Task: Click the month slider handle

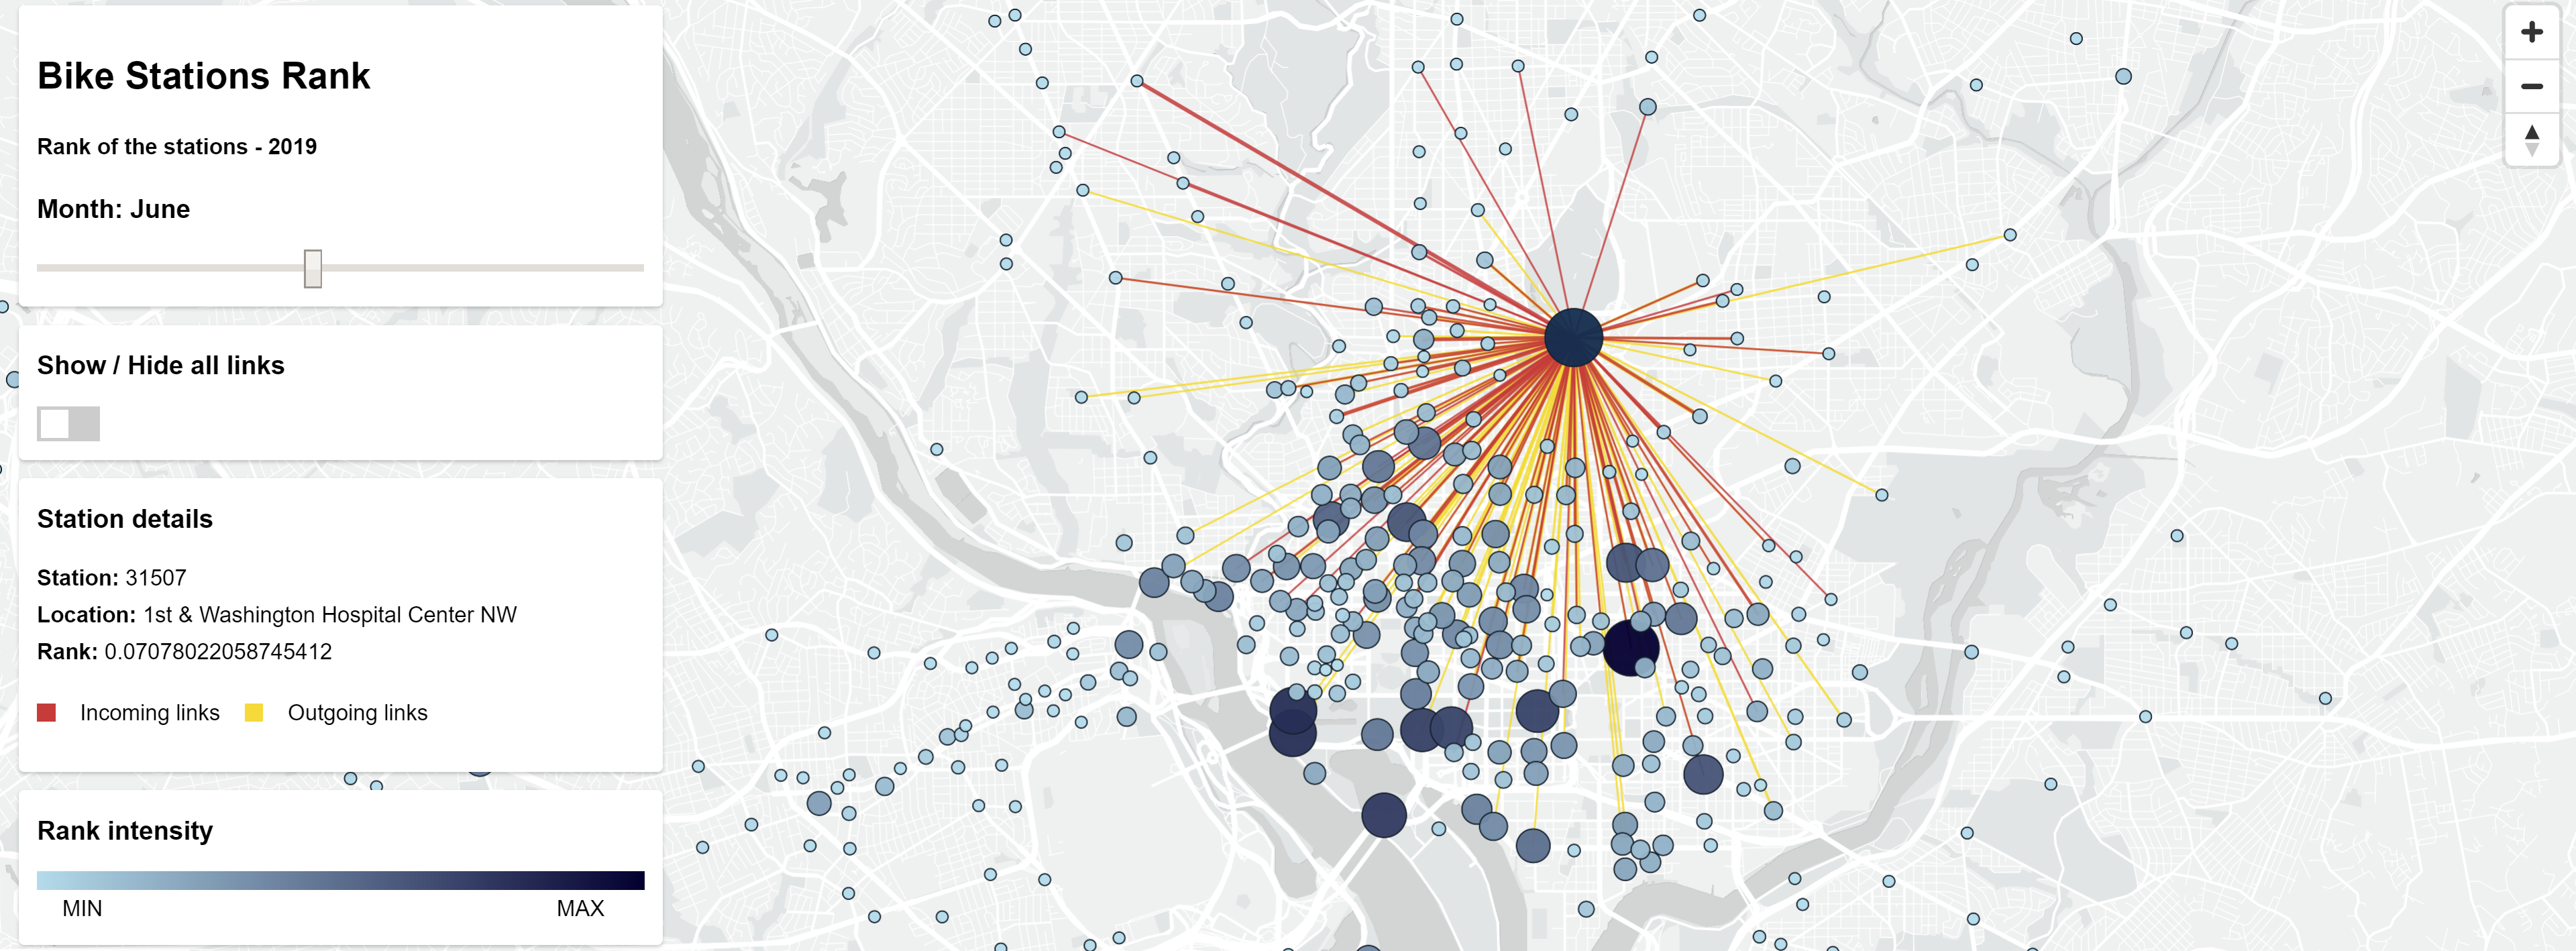Action: 313,268
